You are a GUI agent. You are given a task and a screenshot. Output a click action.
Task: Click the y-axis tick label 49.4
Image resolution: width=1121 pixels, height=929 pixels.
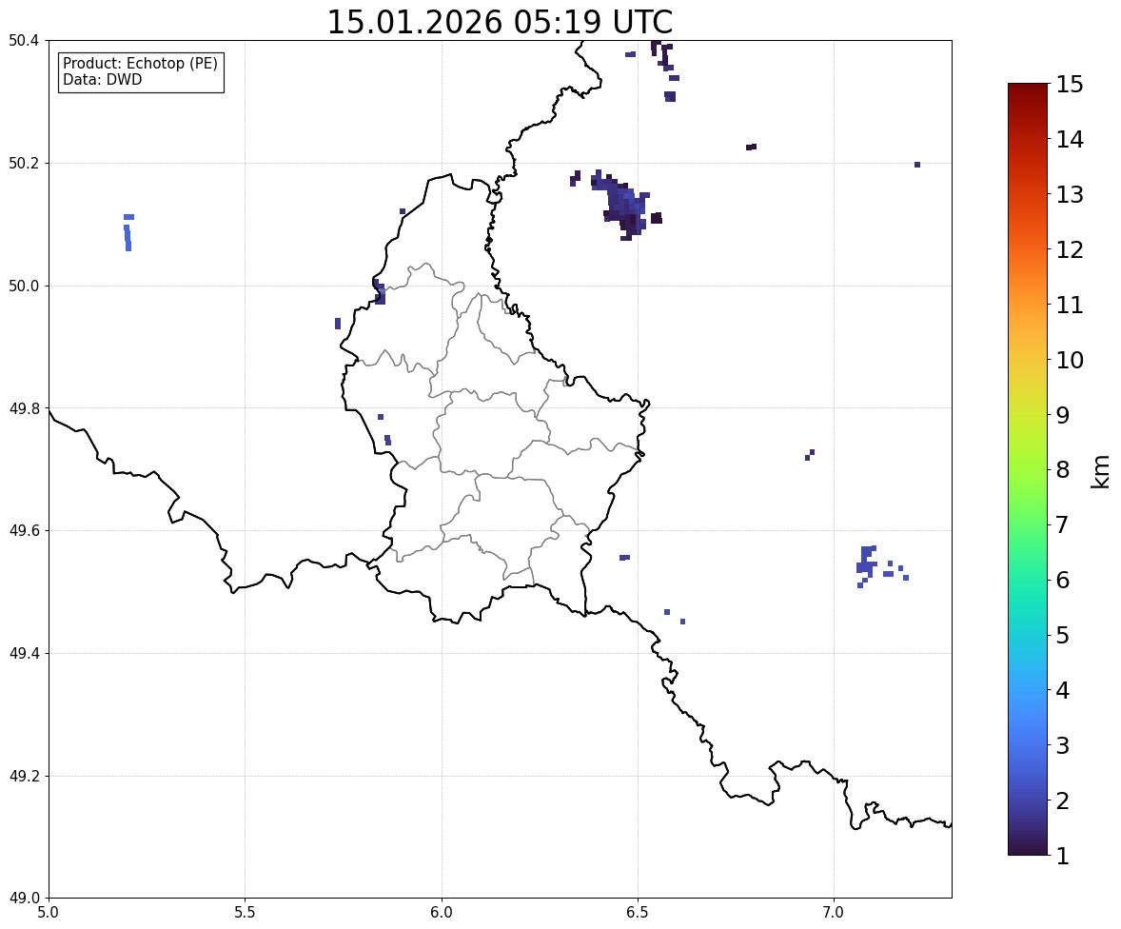point(24,654)
